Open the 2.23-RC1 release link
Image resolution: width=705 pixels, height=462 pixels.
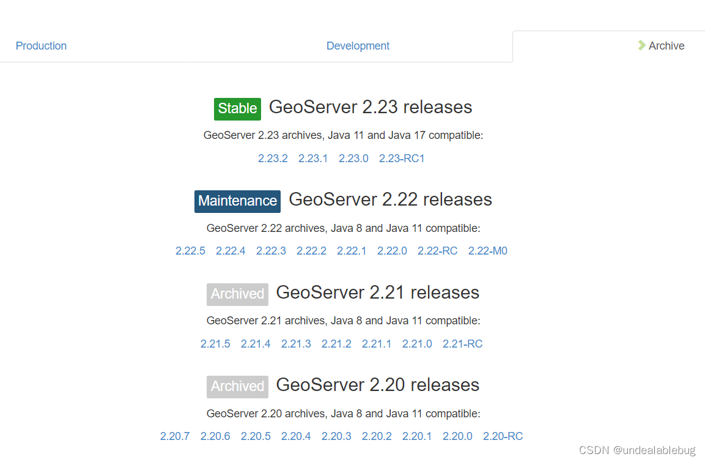[402, 158]
